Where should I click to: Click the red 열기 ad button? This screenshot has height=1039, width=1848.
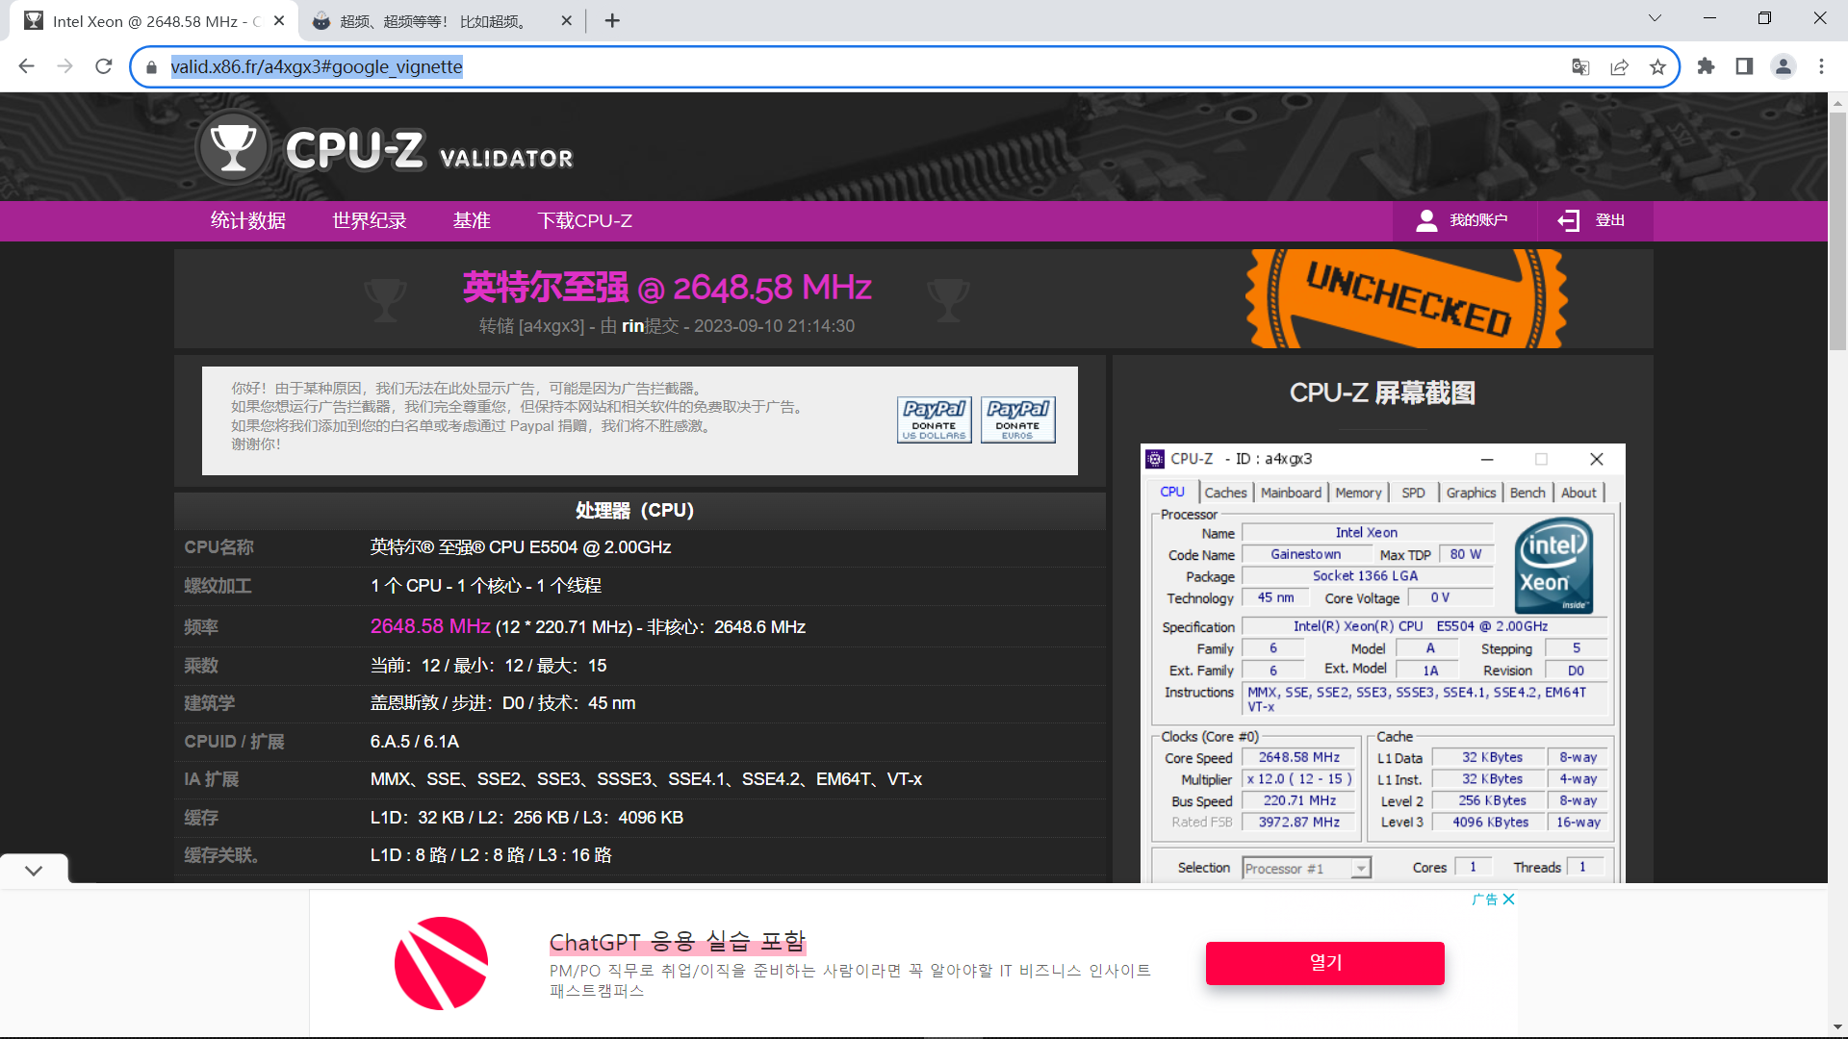[1325, 962]
